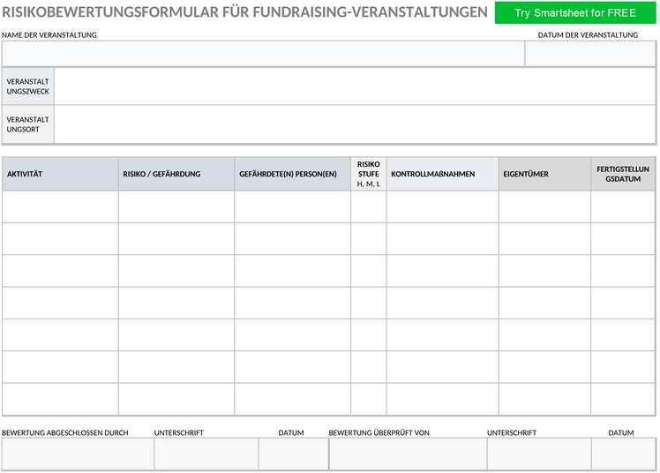This screenshot has width=660, height=473.
Task: Click the first row cell under Aktivität
Action: click(x=60, y=206)
